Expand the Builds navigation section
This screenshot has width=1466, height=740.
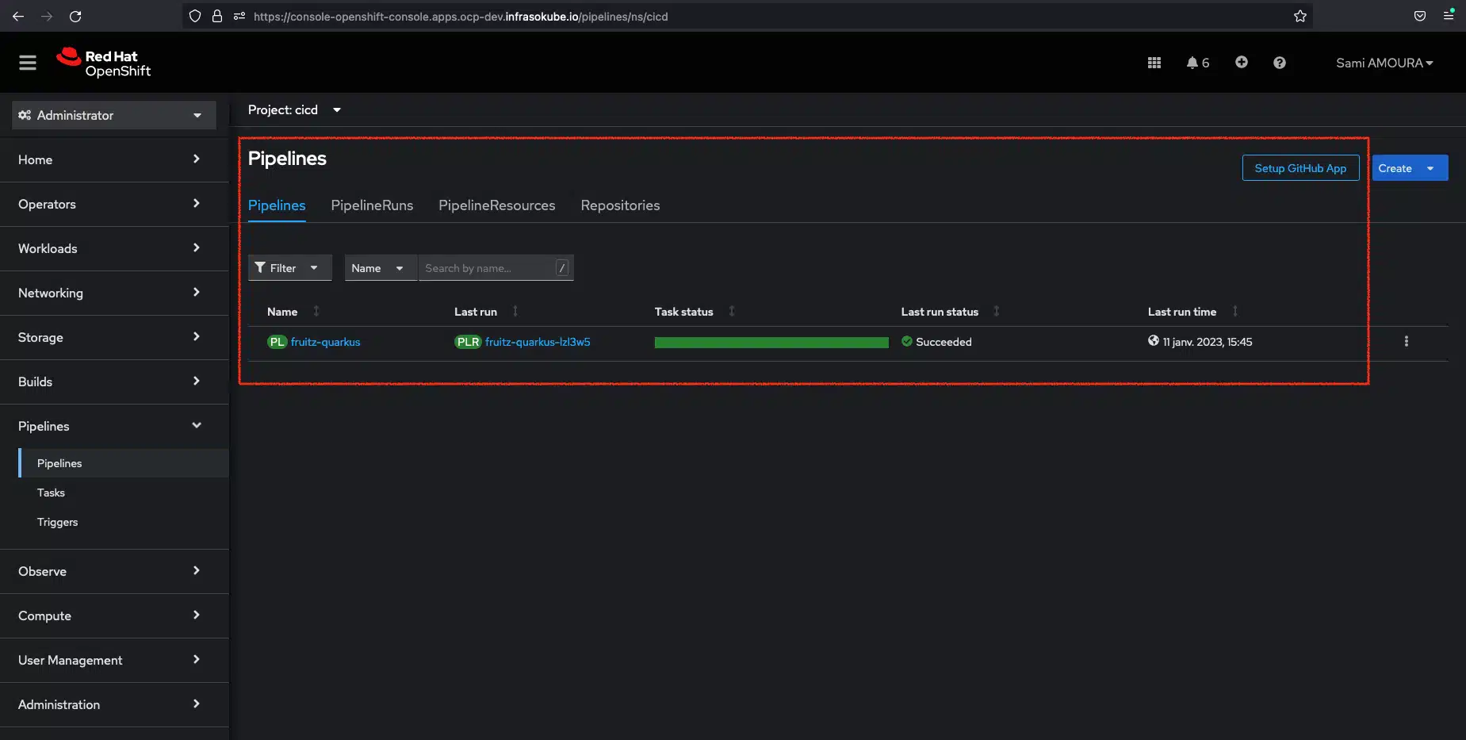coord(114,382)
